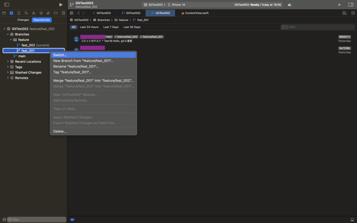357x223 pixels.
Task: Select the Source Control navigator icon
Action: point(12,13)
